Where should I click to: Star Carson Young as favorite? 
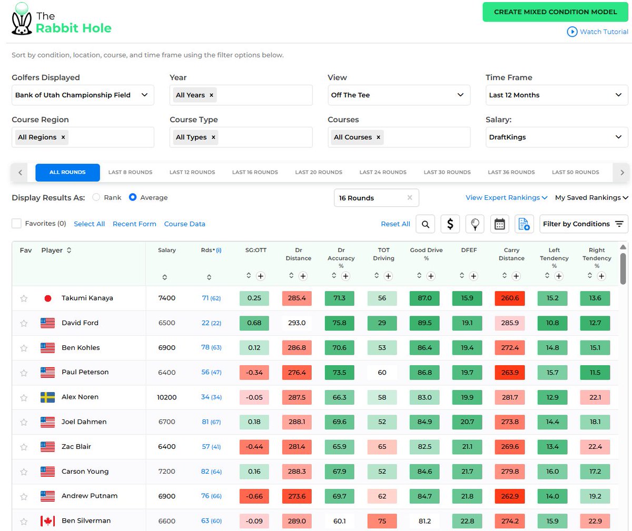point(24,472)
